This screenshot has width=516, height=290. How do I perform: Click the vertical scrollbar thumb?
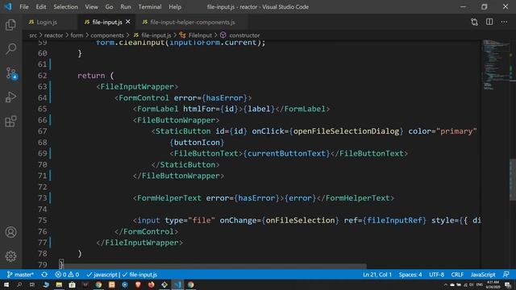(x=513, y=180)
